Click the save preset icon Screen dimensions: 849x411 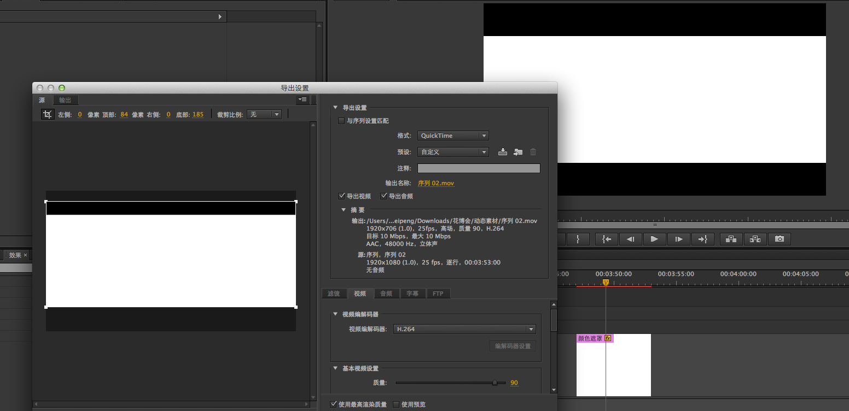(503, 152)
